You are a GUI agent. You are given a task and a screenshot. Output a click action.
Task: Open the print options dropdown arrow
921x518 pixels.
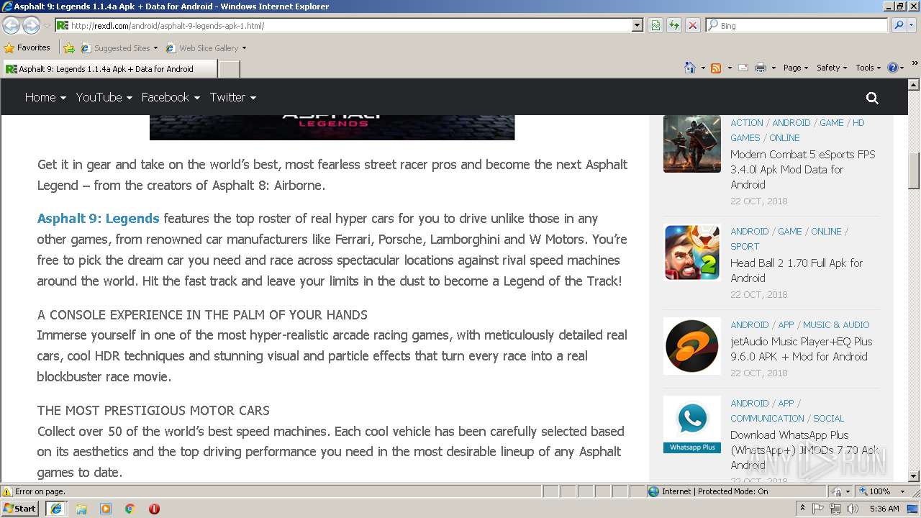pos(773,68)
